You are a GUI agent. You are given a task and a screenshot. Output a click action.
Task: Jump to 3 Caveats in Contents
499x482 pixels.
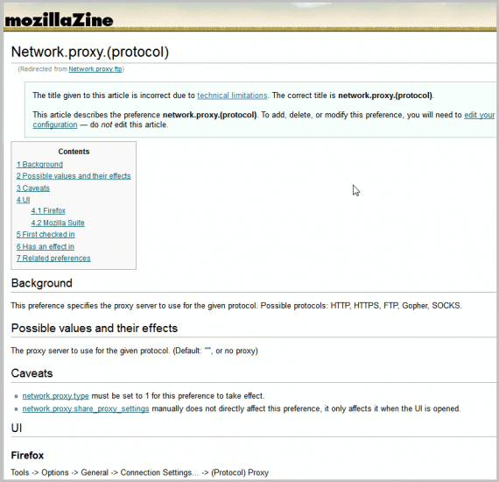pyautogui.click(x=33, y=188)
